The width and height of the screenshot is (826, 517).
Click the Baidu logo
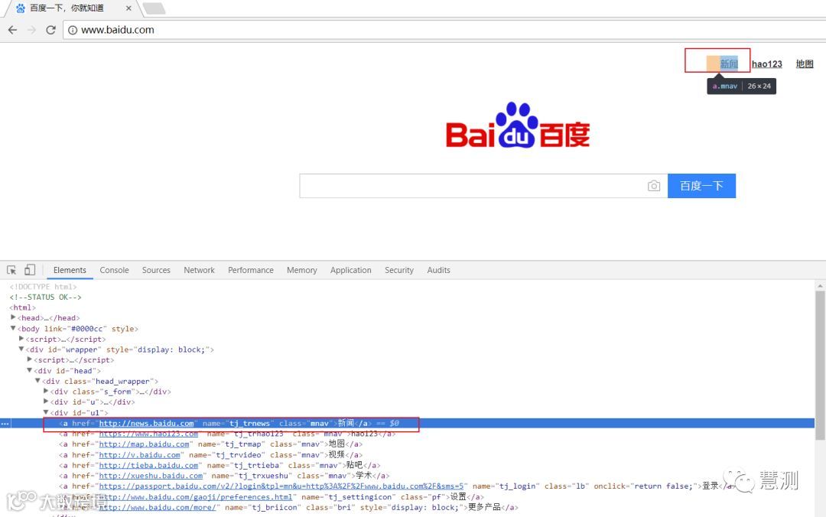(518, 125)
